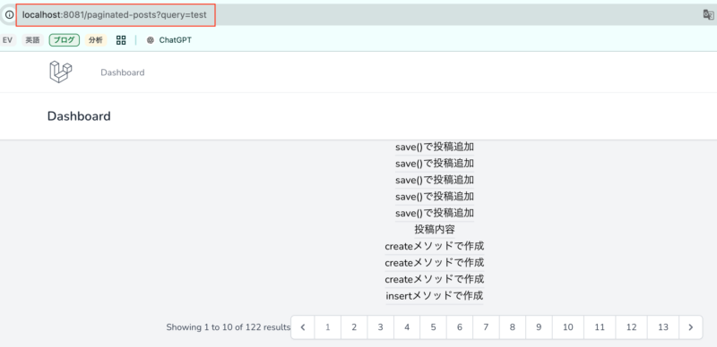Click the Dashboard page heading
717x347 pixels.
coord(79,116)
